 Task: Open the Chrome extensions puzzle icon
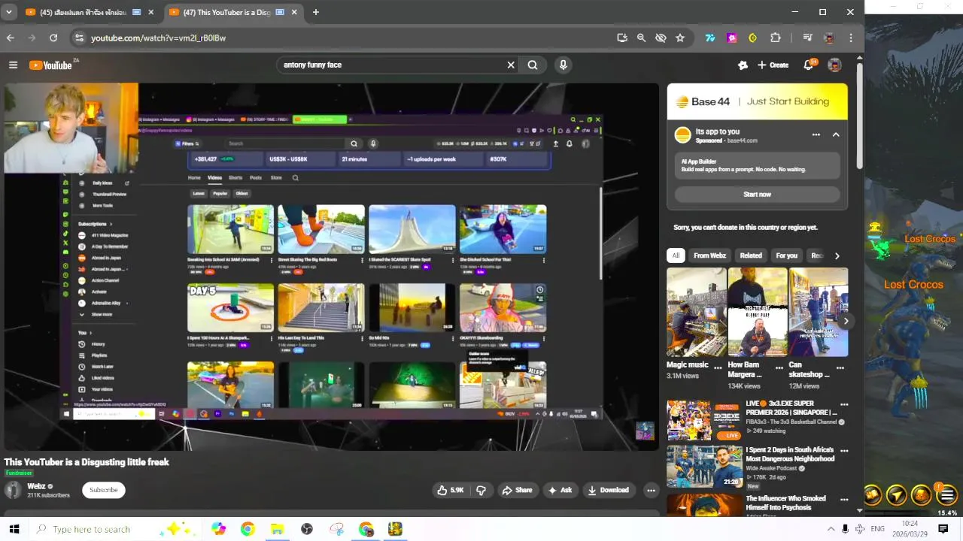(776, 38)
